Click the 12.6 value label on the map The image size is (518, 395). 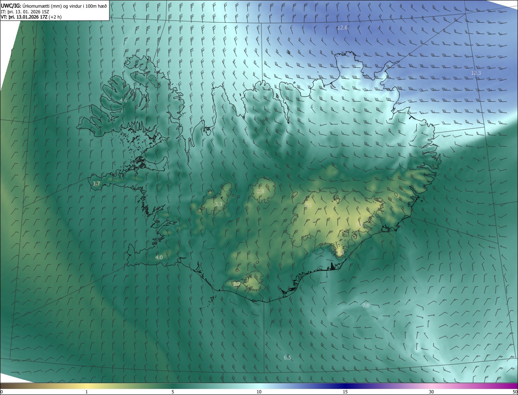(x=343, y=28)
